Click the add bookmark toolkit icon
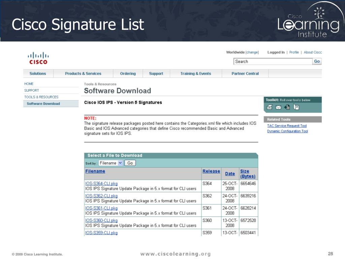Image resolution: width=345 pixels, height=259 pixels. tap(287, 107)
